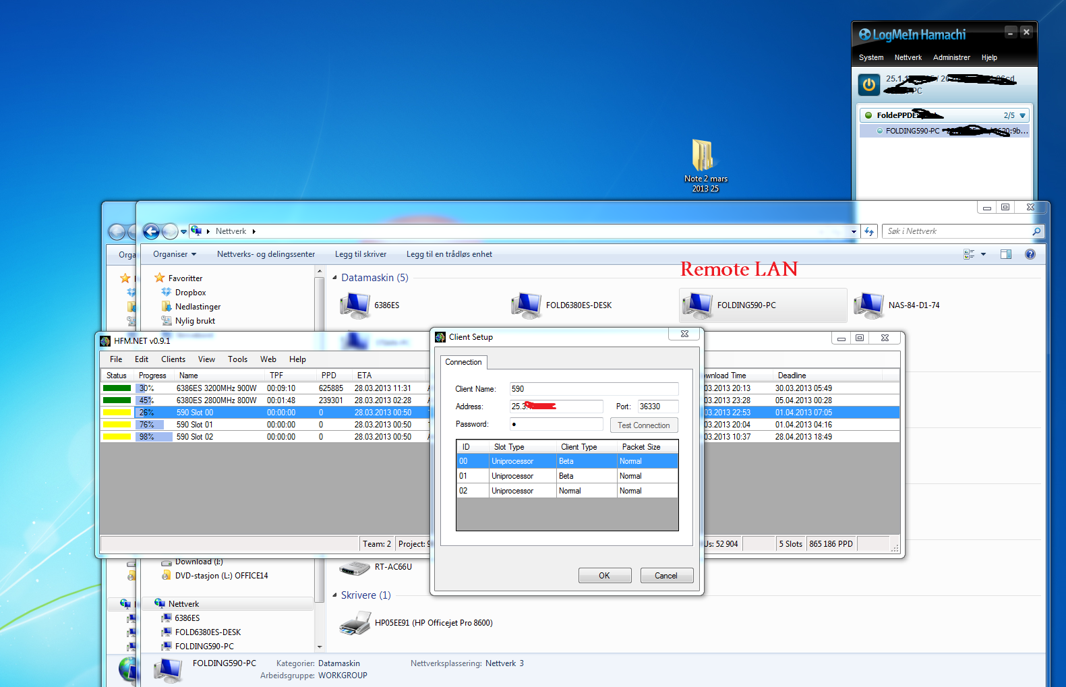Confirm Client Setup with OK
1066x687 pixels.
tap(605, 576)
